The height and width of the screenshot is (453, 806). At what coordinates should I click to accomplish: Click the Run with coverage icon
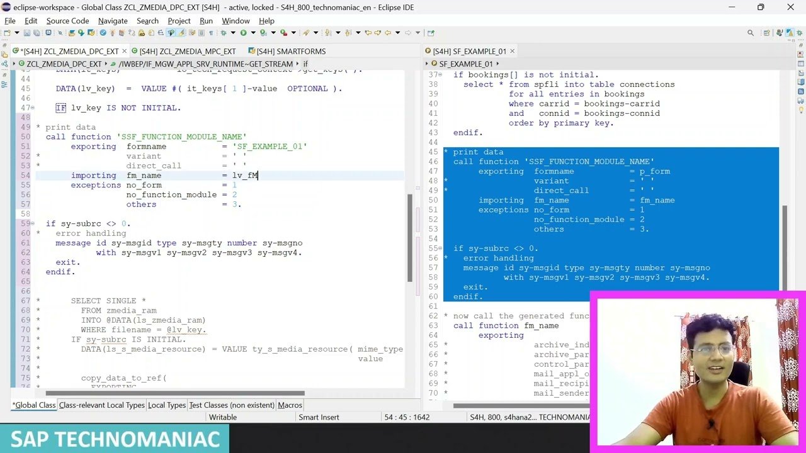(x=263, y=33)
